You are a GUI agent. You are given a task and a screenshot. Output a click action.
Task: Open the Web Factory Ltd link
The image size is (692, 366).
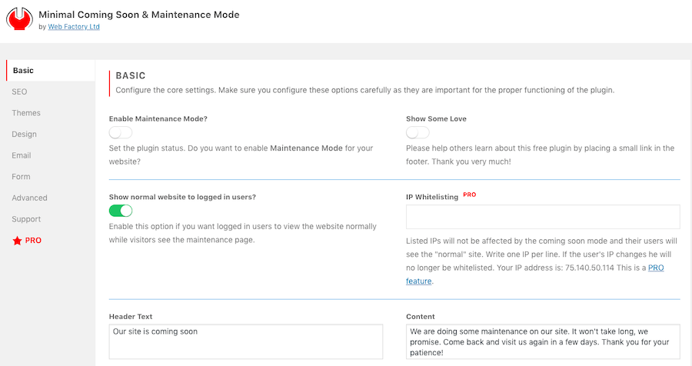pyautogui.click(x=74, y=27)
